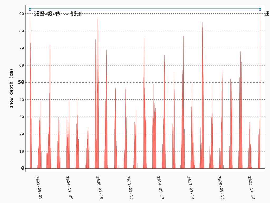This screenshot has height=203, width=270.
Task: Click the annotation 2001-02-06 -- 93cm
Action: [x=58, y=12]
